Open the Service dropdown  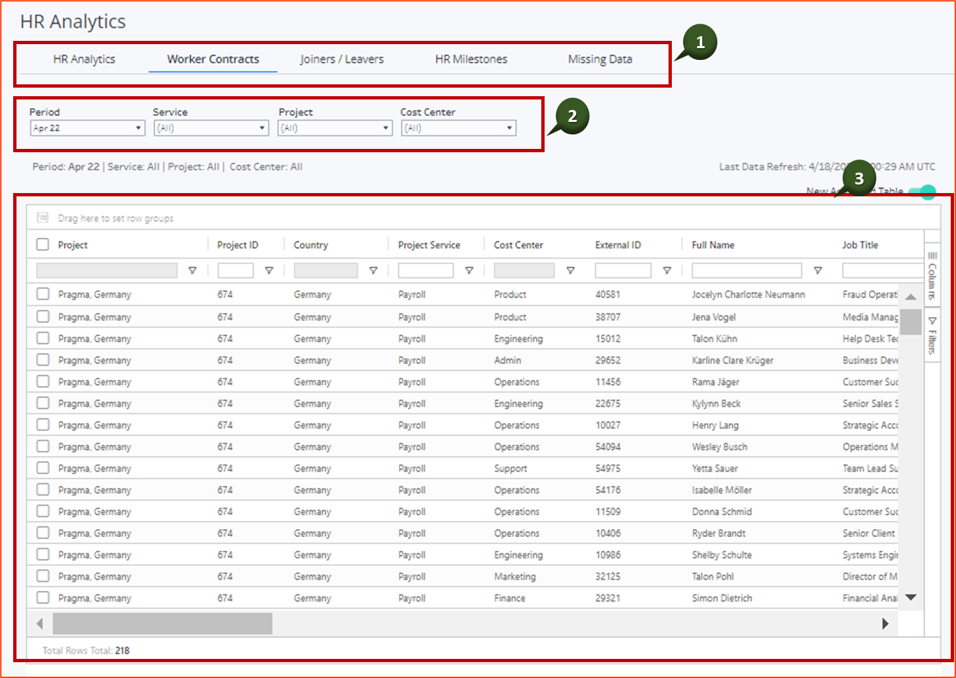[211, 128]
